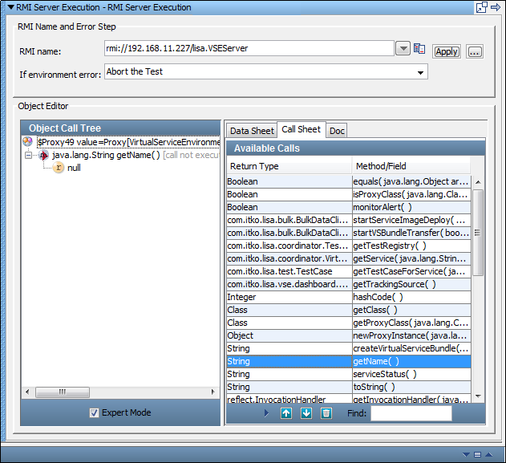
Task: Select the $Proxy49 root node in call tree
Action: [x=128, y=142]
